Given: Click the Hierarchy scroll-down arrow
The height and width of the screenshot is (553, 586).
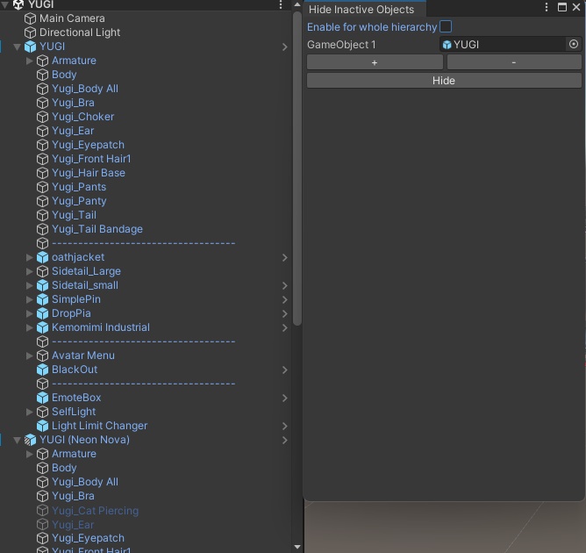Looking at the screenshot, I should [x=297, y=547].
